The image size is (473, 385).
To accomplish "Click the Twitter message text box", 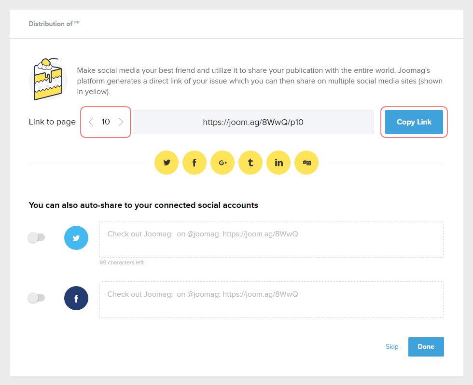I will coord(271,239).
